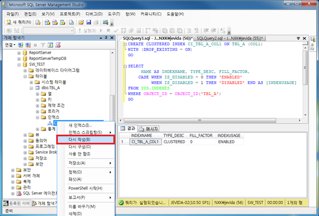Open the 도움말(H) menu
Screen dimensions: 319x216
[x=175, y=14]
